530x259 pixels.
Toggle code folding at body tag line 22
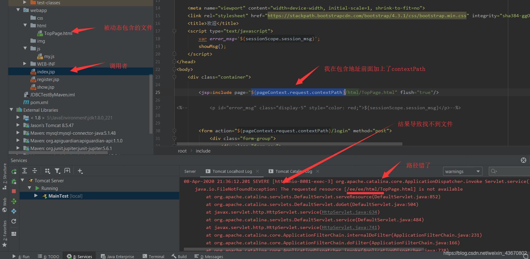(174, 69)
